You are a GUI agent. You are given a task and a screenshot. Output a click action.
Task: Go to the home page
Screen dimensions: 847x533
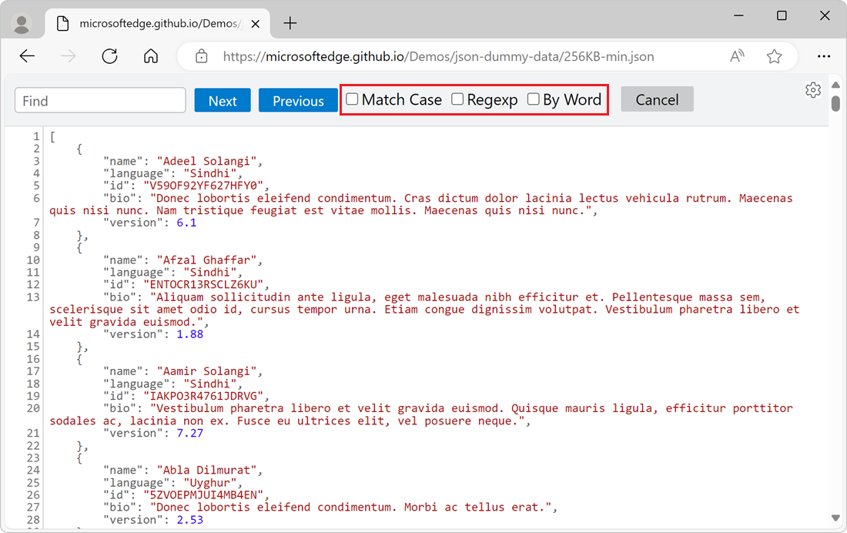(x=151, y=56)
